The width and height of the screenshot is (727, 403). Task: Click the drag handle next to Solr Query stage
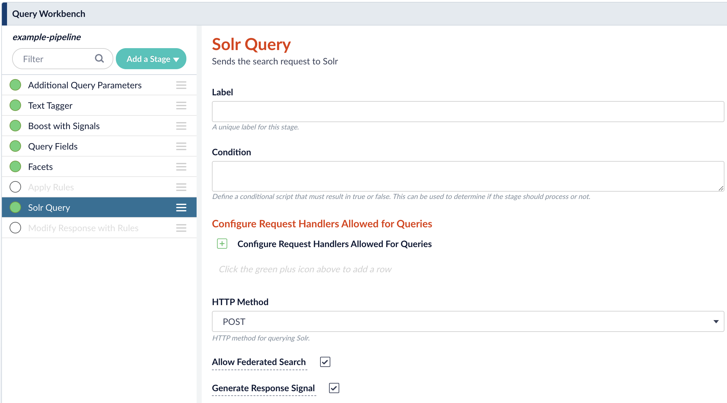(x=181, y=207)
